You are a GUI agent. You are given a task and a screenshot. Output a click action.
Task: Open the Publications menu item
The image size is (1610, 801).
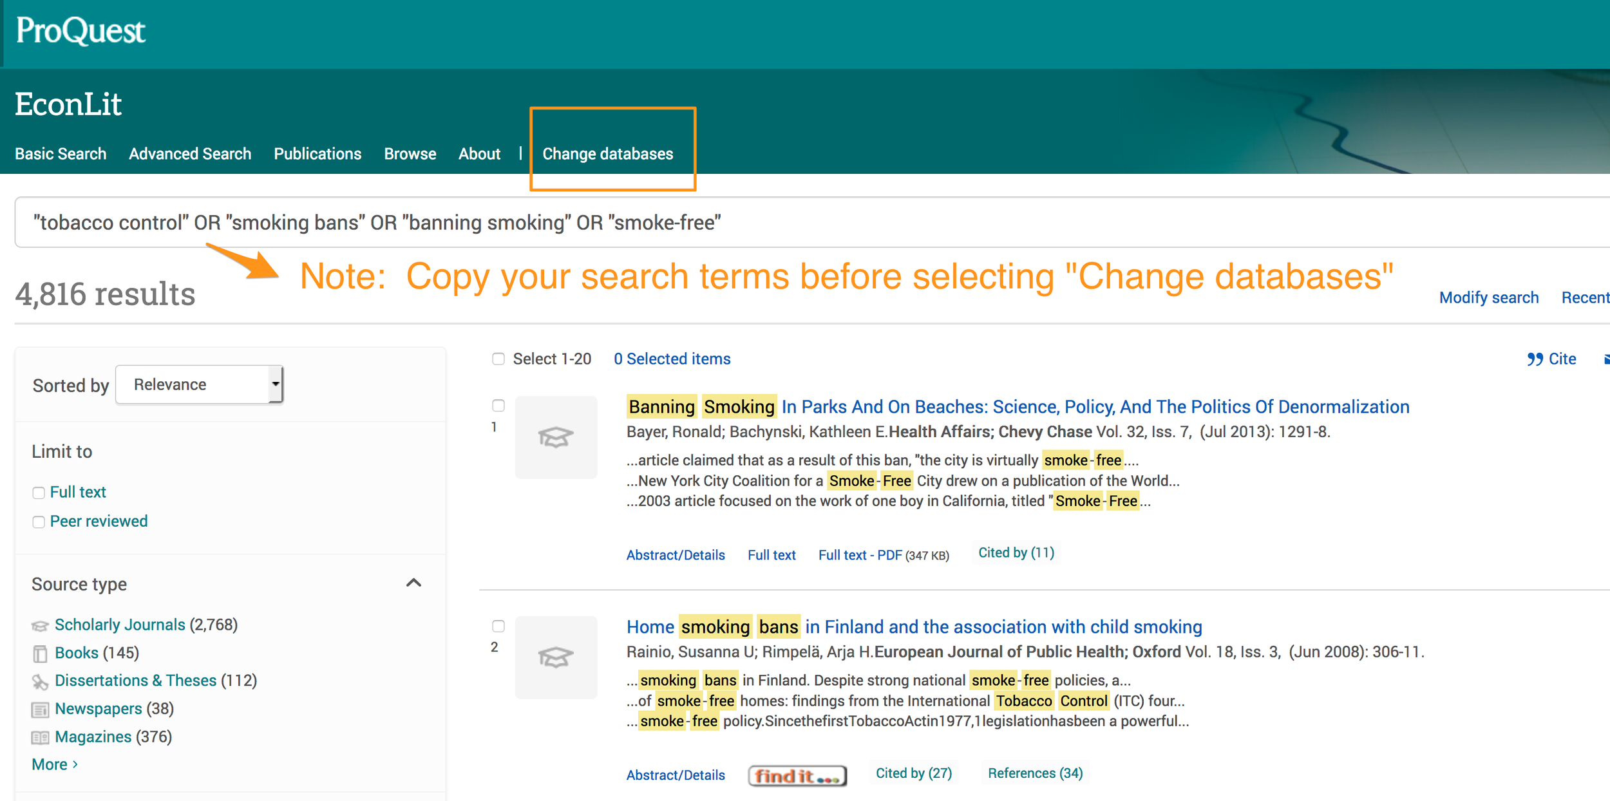[317, 154]
